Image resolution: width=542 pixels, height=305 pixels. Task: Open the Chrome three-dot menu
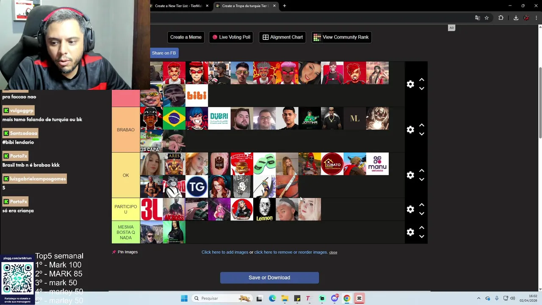coord(536,18)
